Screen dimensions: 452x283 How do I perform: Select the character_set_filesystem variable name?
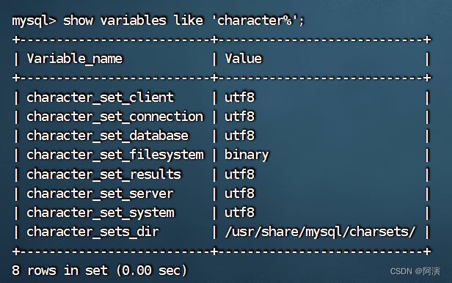pos(115,155)
